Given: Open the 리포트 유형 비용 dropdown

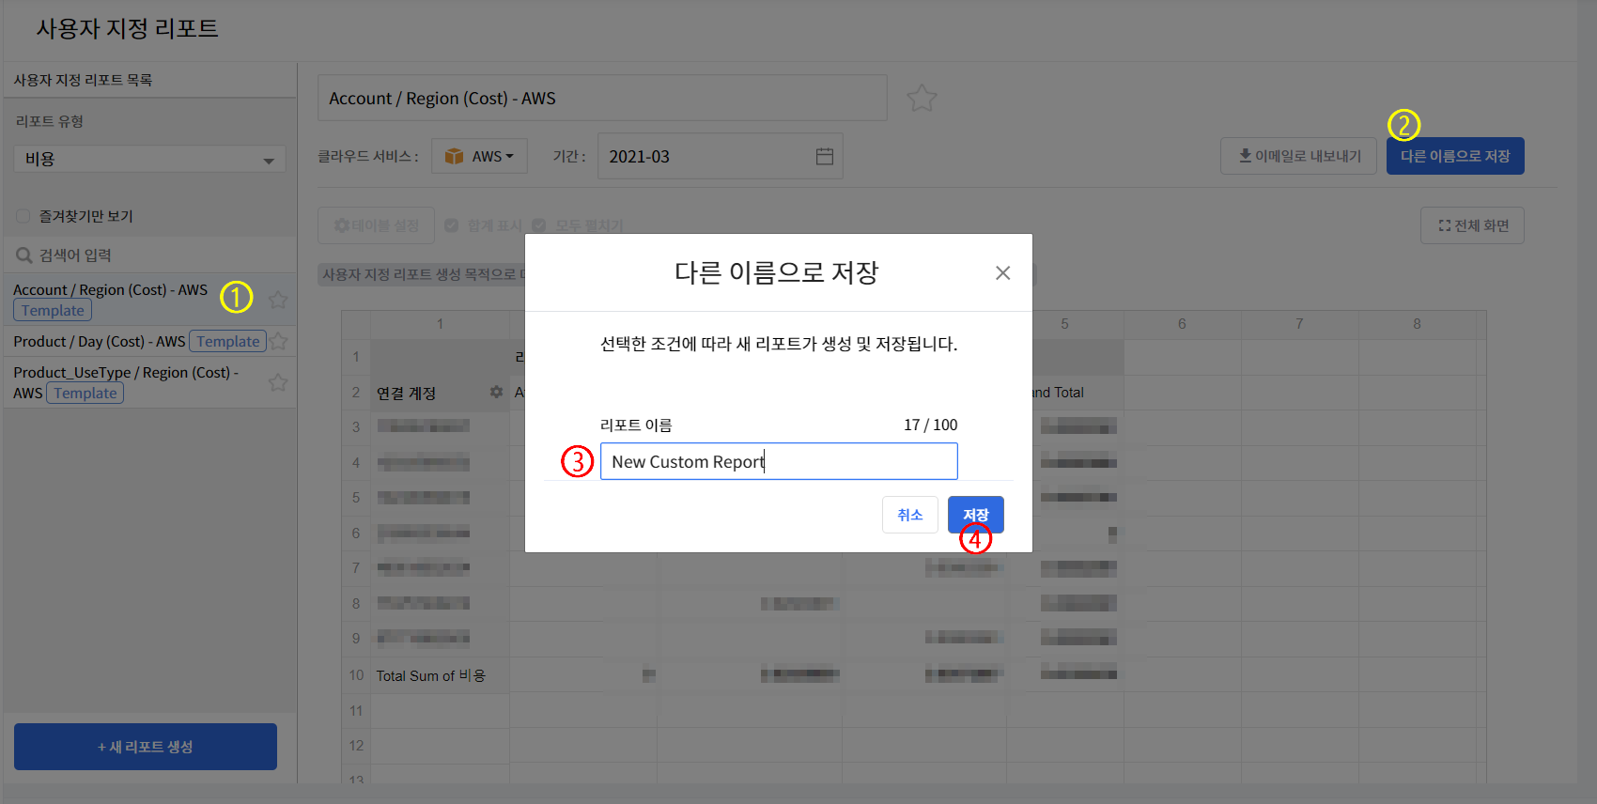Looking at the screenshot, I should [149, 160].
